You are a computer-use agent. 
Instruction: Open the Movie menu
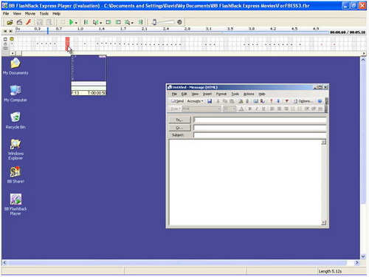[x=30, y=13]
